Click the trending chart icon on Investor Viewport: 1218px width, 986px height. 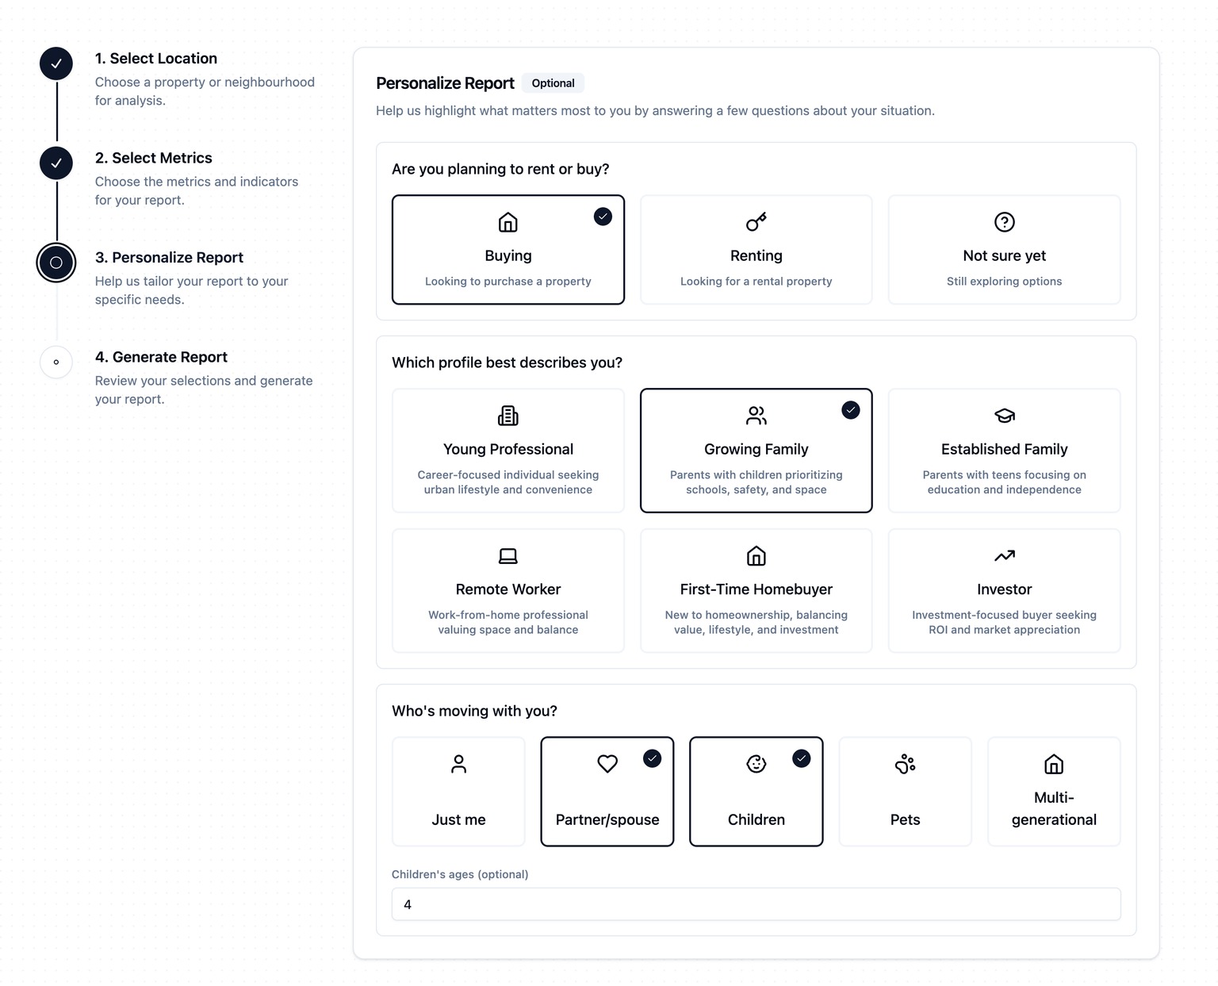coord(1004,555)
